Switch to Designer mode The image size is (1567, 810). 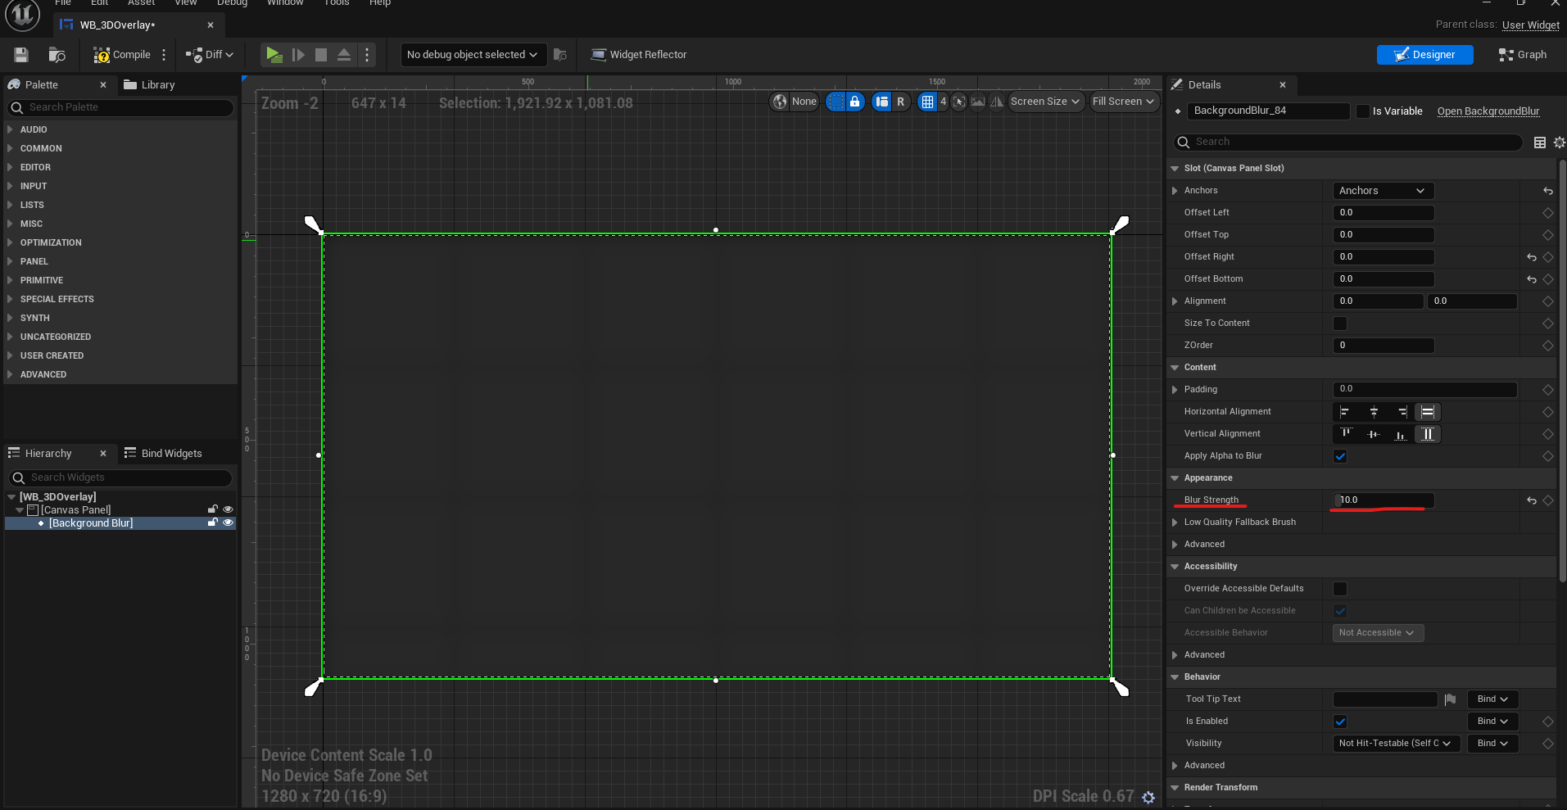[1424, 55]
